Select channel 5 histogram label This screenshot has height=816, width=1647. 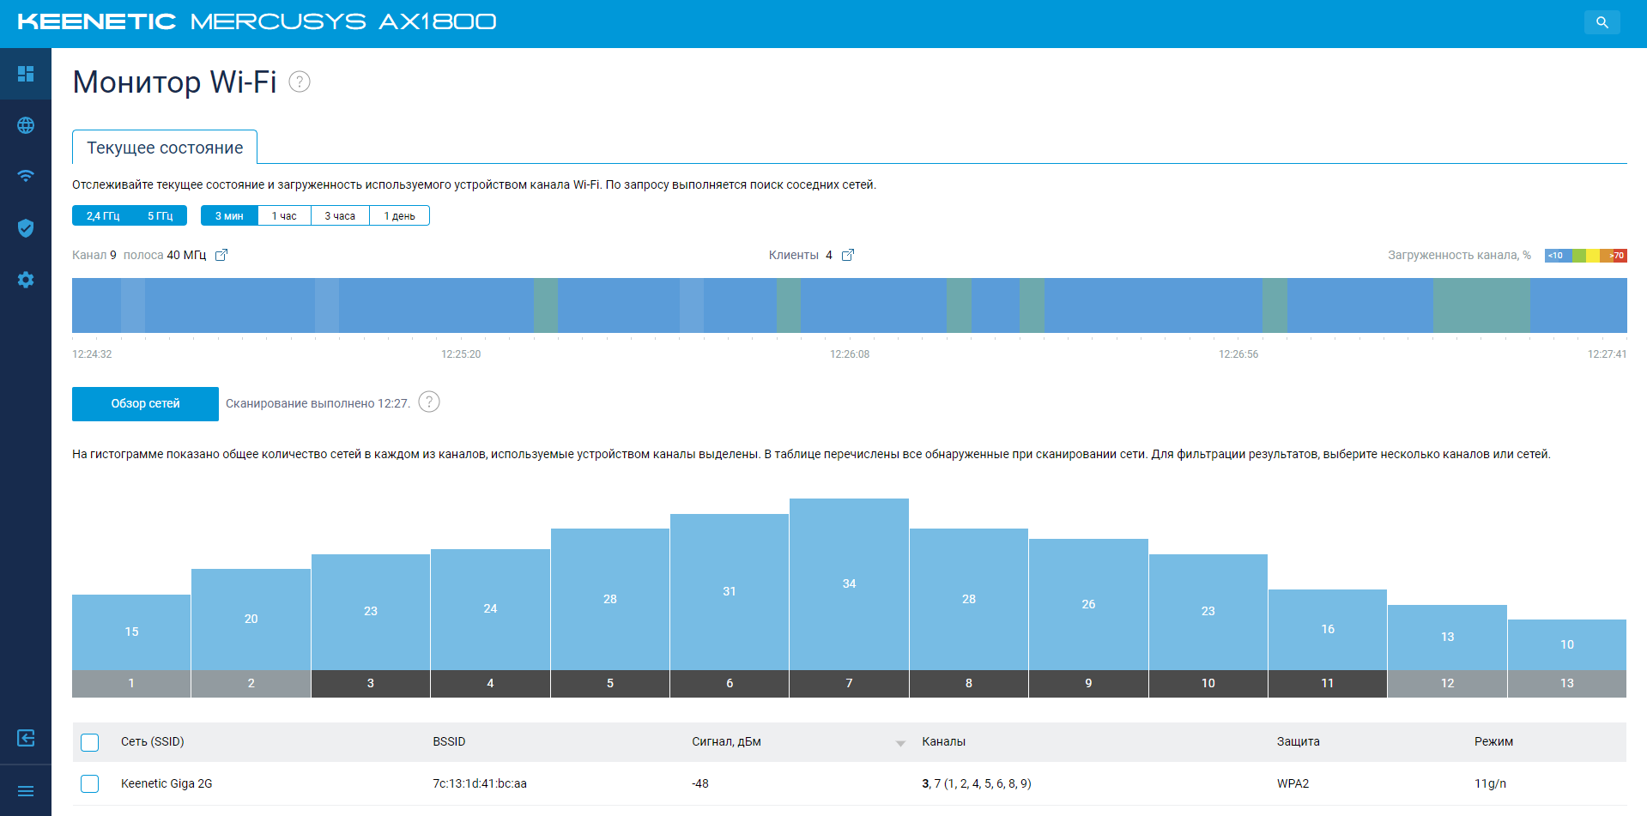tap(610, 683)
